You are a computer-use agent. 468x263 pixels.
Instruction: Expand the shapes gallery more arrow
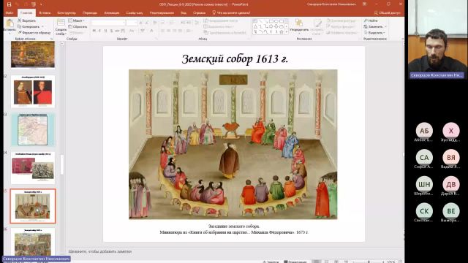click(287, 32)
